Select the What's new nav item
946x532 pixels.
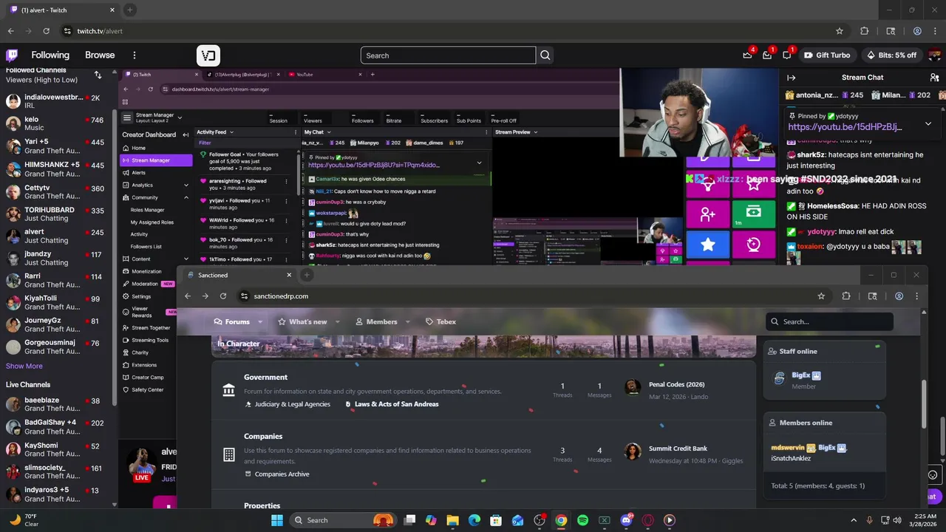pos(302,322)
